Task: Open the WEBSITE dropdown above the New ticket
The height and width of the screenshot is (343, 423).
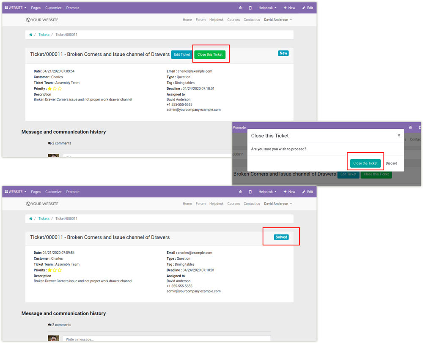Action: [15, 8]
